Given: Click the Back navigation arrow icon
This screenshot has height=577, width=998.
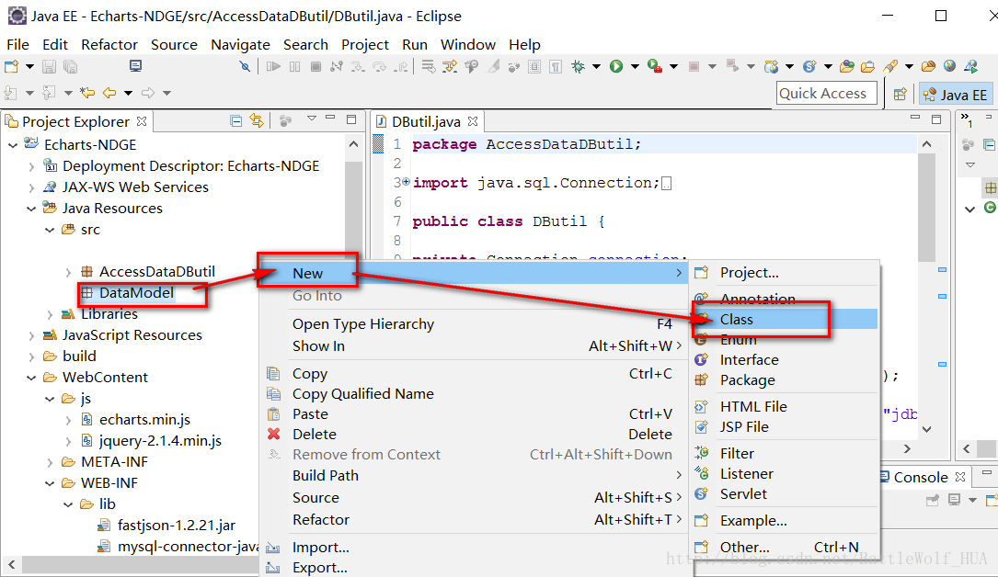Looking at the screenshot, I should click(109, 93).
